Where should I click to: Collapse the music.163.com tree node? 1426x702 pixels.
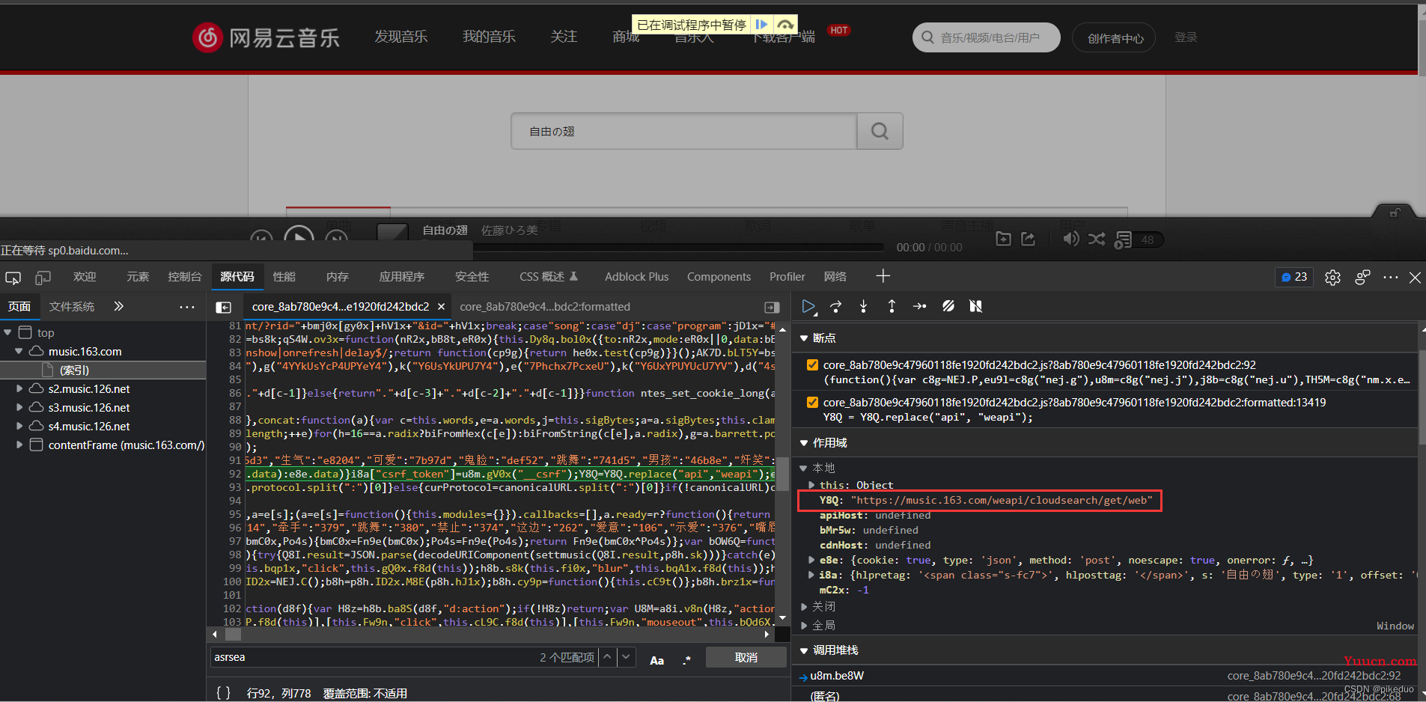point(19,352)
